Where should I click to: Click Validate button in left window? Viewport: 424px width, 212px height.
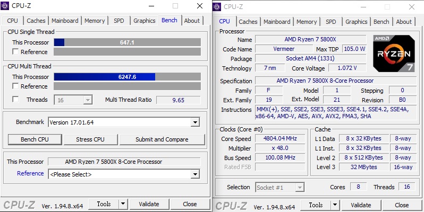[149, 204]
